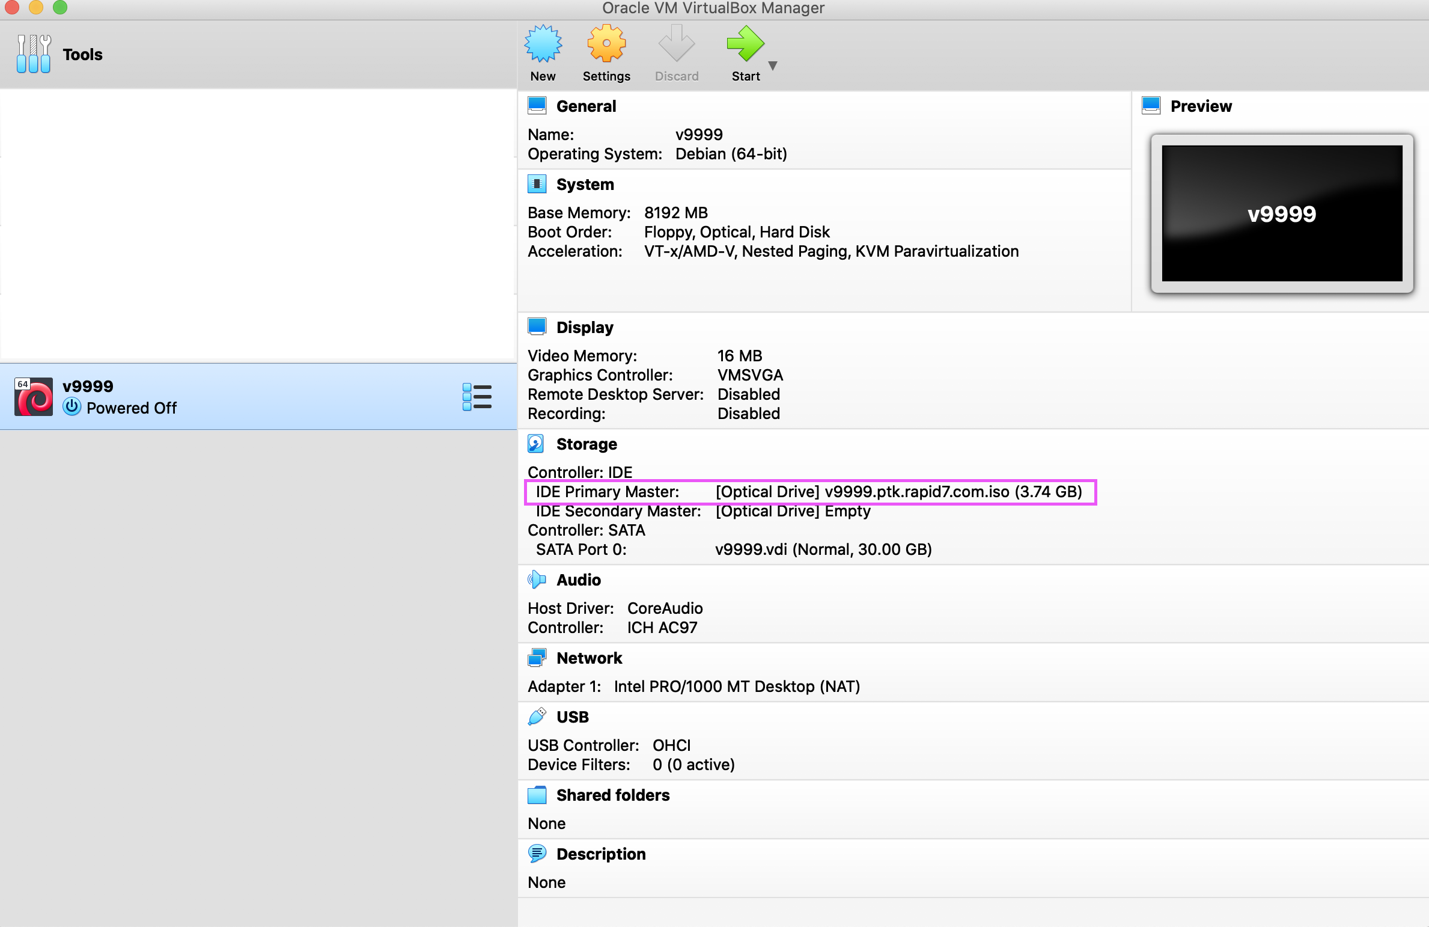1429x927 pixels.
Task: Click the Audio section speaker icon
Action: pyautogui.click(x=536, y=580)
